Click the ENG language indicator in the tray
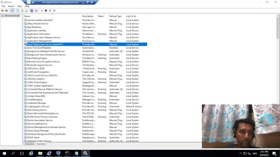This screenshot has height=157, width=280. tap(255, 154)
